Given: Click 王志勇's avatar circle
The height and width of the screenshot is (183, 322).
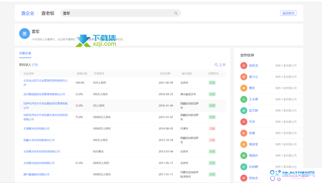Looking at the screenshot, I should click(244, 100).
